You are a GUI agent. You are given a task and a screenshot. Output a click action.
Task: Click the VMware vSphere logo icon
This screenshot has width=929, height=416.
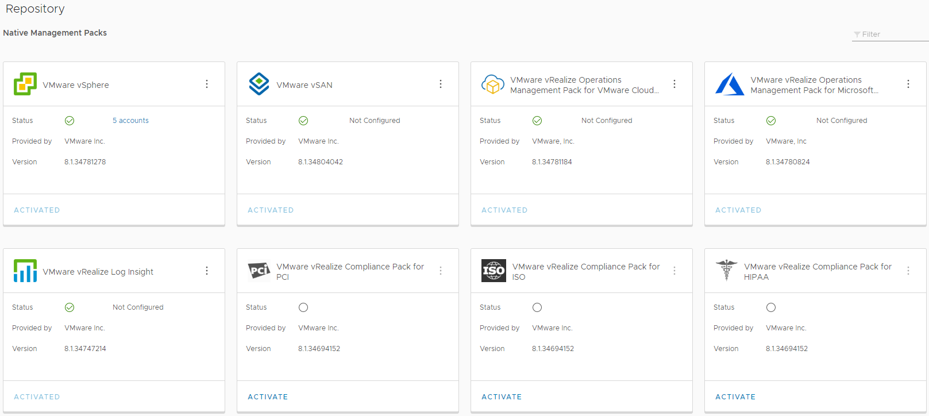[25, 84]
